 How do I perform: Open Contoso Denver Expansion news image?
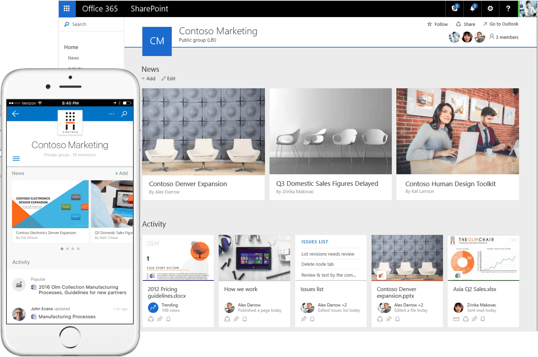click(203, 132)
